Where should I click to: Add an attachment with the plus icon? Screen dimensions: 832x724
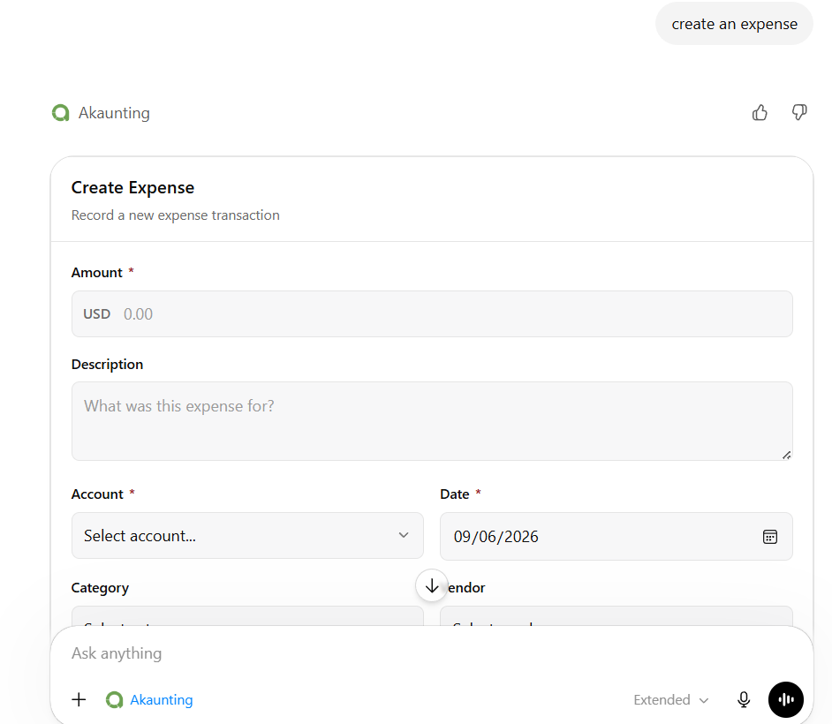[x=79, y=699]
